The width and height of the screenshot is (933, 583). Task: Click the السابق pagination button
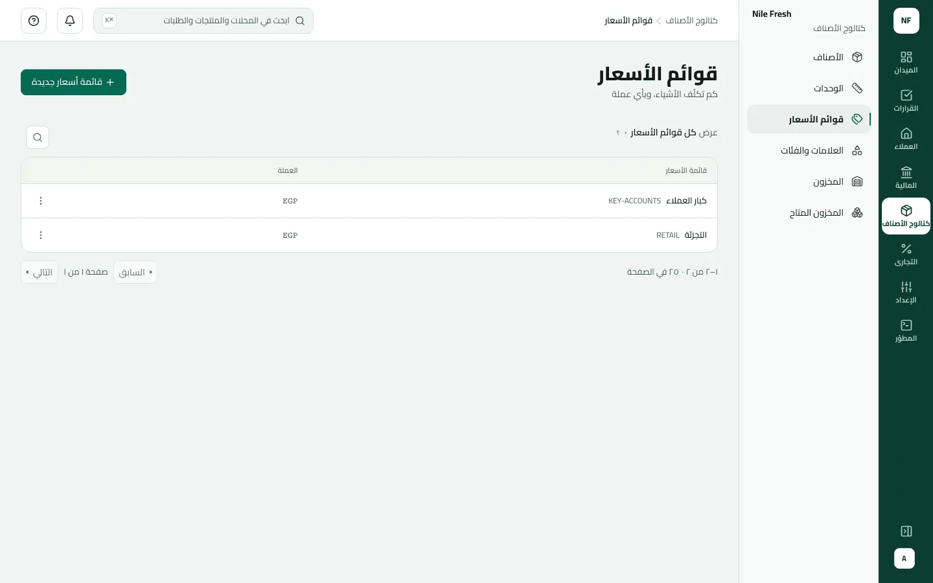click(135, 272)
